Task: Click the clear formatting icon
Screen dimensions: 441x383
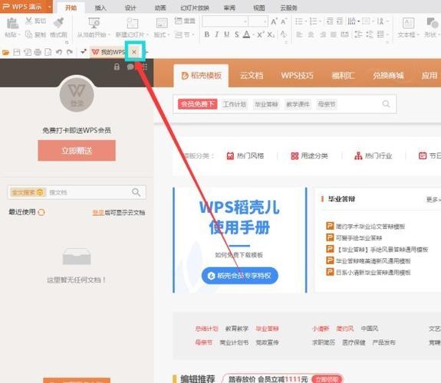Action: pos(284,34)
